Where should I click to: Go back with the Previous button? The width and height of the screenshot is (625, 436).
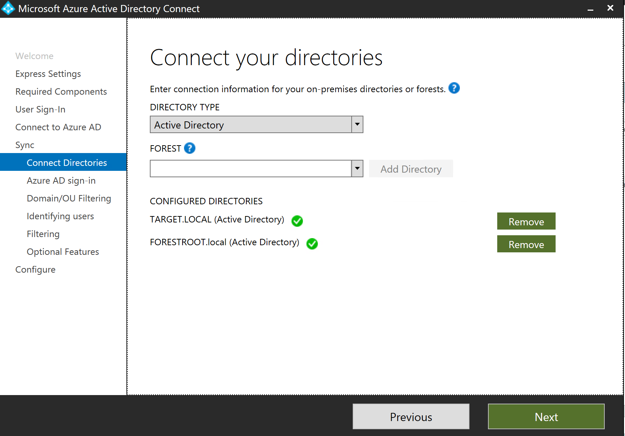tap(411, 416)
